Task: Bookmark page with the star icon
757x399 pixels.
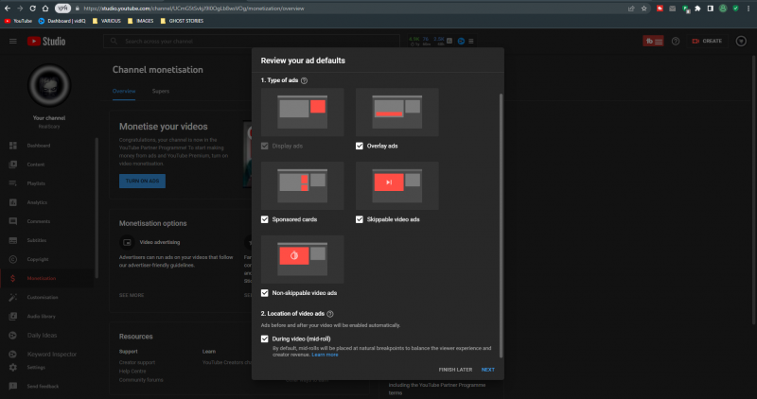Action: pyautogui.click(x=643, y=8)
